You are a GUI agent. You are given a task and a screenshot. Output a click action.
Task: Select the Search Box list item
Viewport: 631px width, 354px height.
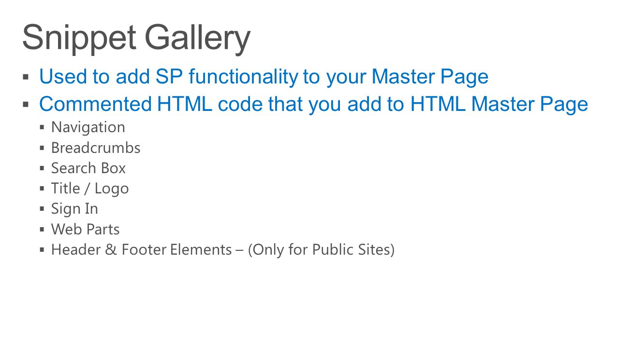[88, 168]
